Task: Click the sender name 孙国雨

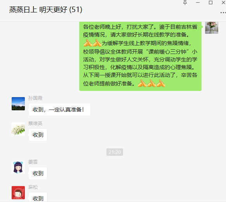Action: point(35,98)
